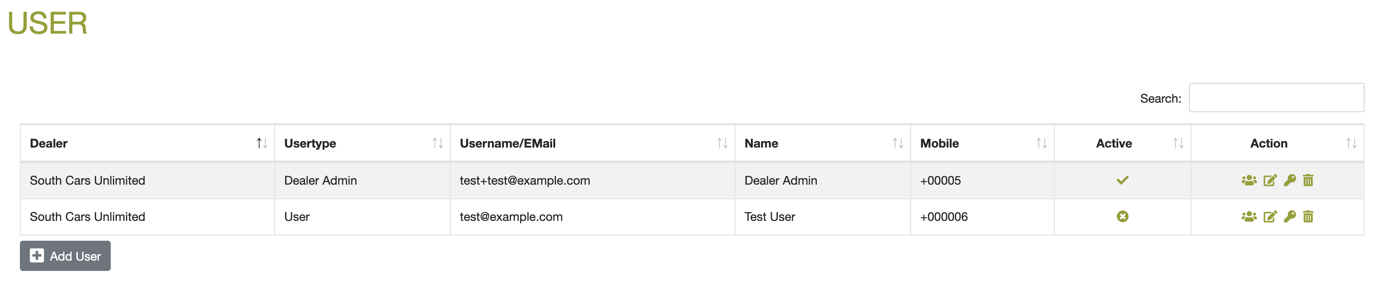This screenshot has height=283, width=1381.
Task: Edit the Test User entry
Action: click(x=1270, y=217)
